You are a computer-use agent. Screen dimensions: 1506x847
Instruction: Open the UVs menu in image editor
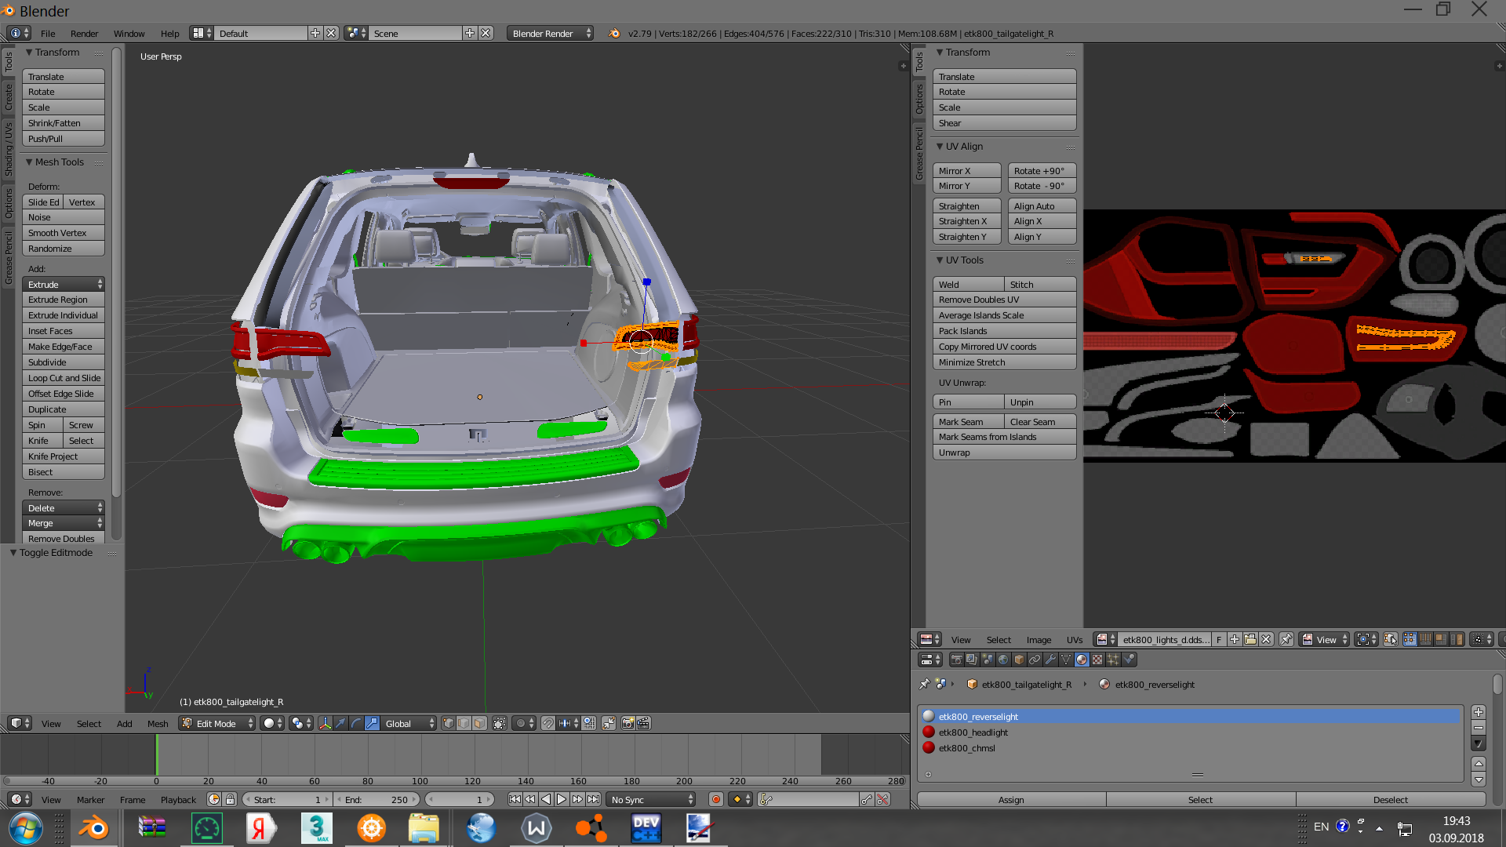point(1074,639)
